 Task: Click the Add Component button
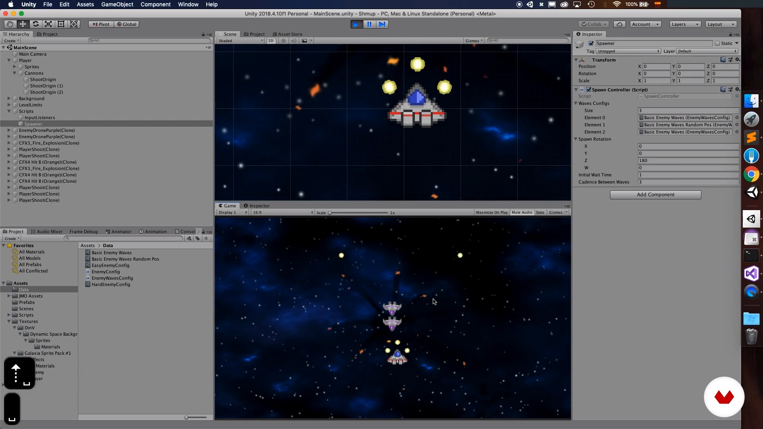(x=655, y=195)
